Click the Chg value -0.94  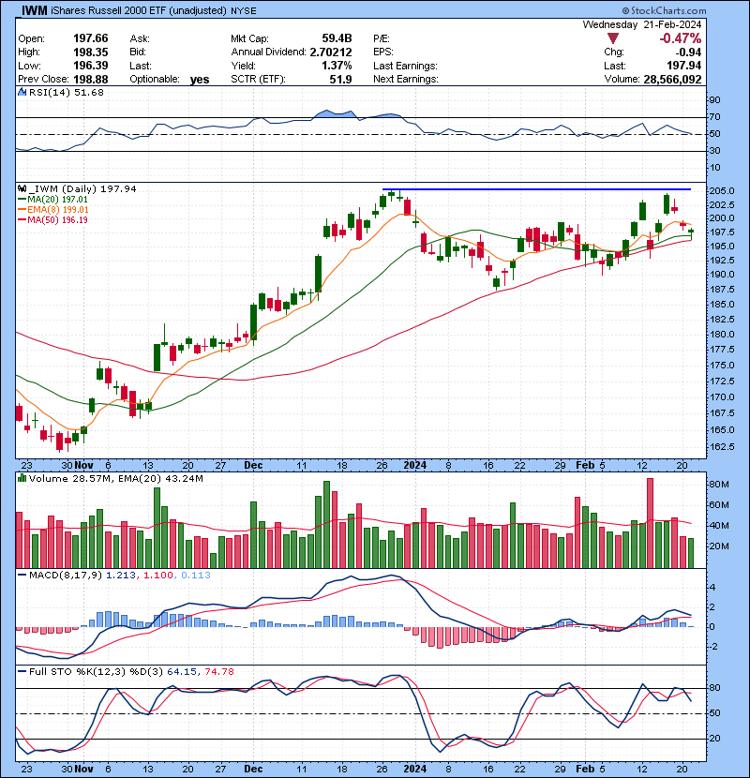pyautogui.click(x=688, y=52)
